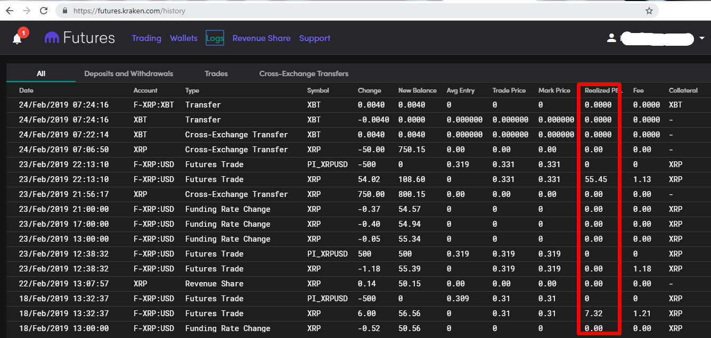Click the Change value -50.00
Image resolution: width=711 pixels, height=338 pixels.
tap(371, 150)
